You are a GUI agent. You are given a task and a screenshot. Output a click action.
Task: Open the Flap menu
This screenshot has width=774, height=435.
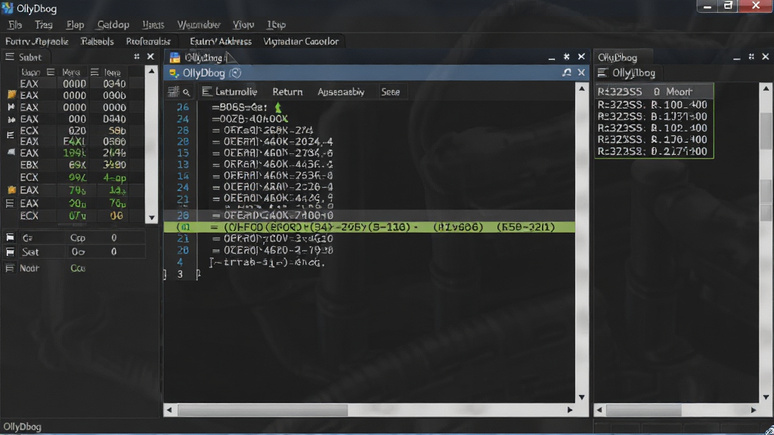75,25
